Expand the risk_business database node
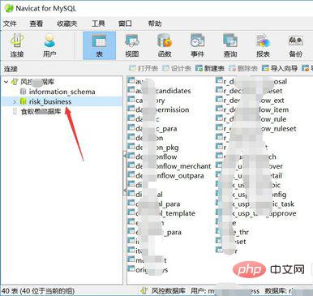This screenshot has width=313, height=296. click(x=15, y=102)
